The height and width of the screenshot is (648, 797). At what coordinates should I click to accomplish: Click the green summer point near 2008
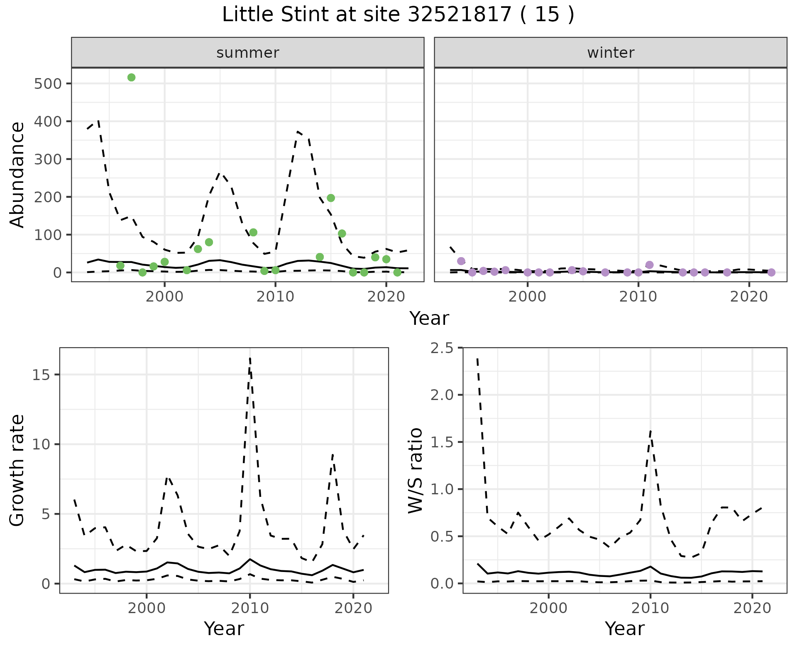click(x=253, y=232)
